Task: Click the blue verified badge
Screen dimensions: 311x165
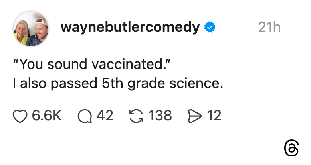Action: pos(210,27)
